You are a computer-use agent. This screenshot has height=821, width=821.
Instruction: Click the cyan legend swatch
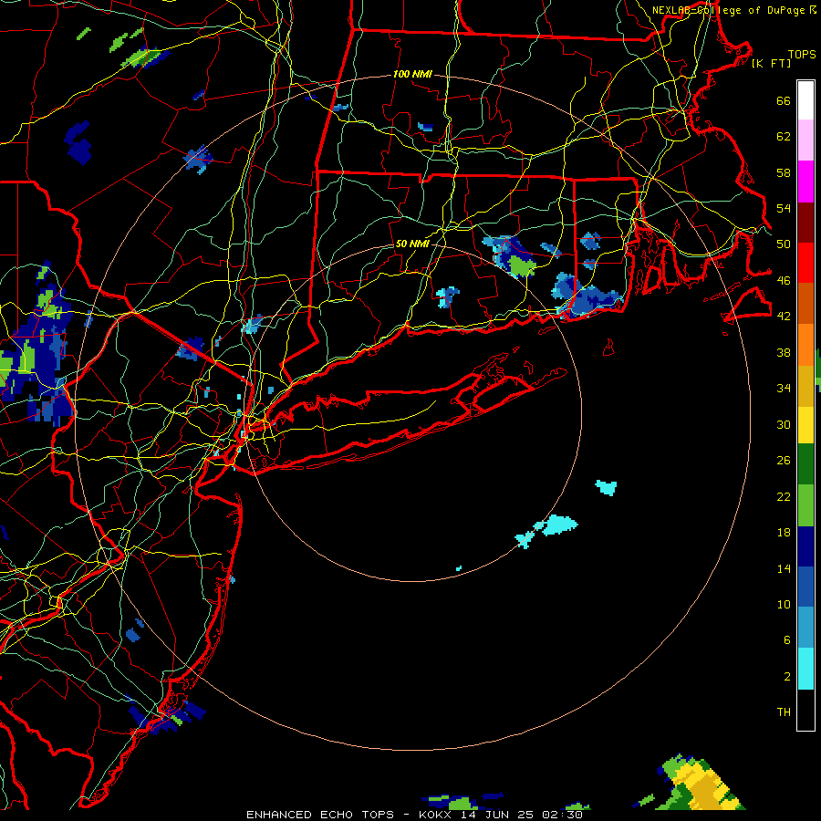tap(805, 669)
